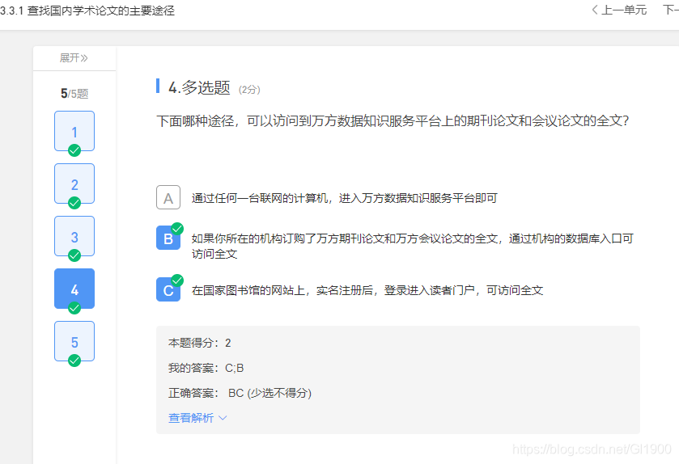The width and height of the screenshot is (679, 464).
Task: Click the option A text about 联网的计算机
Action: point(344,198)
